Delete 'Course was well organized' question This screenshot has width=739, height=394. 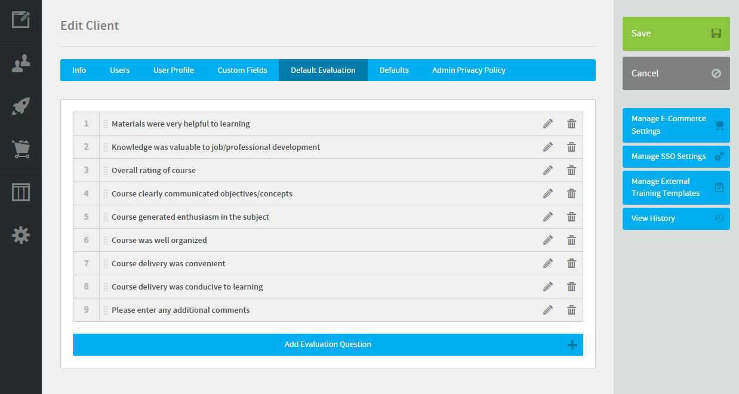[x=571, y=240]
